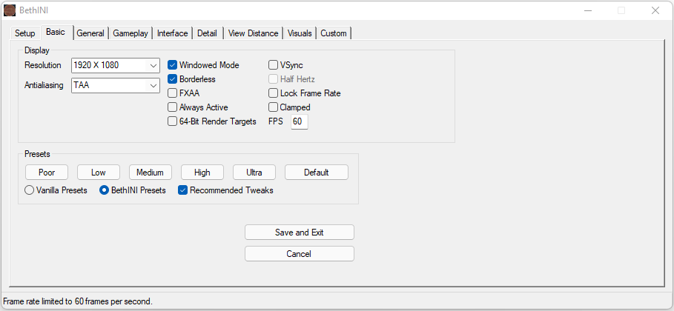Image resolution: width=674 pixels, height=311 pixels.
Task: Go to the Visuals tab
Action: tap(300, 33)
